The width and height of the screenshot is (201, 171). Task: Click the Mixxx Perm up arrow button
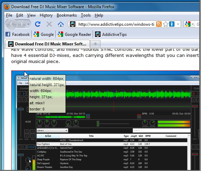(26, 131)
